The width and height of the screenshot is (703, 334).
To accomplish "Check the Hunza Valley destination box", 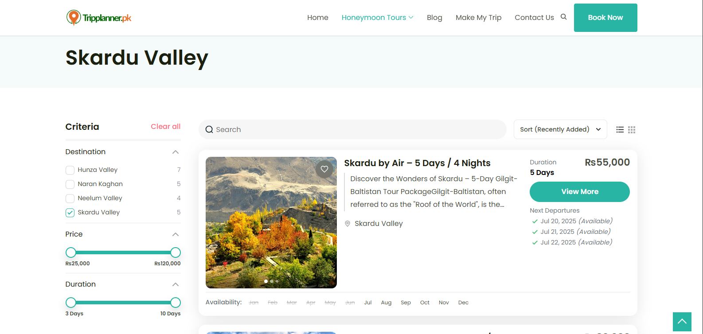I will click(x=70, y=170).
